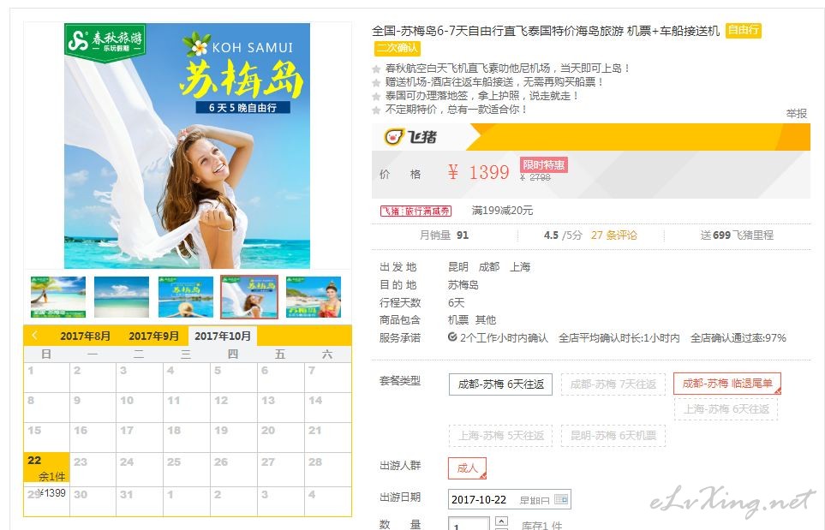Open the 27 条评论 reviews link
Screen dimensions: 825x530
point(613,235)
